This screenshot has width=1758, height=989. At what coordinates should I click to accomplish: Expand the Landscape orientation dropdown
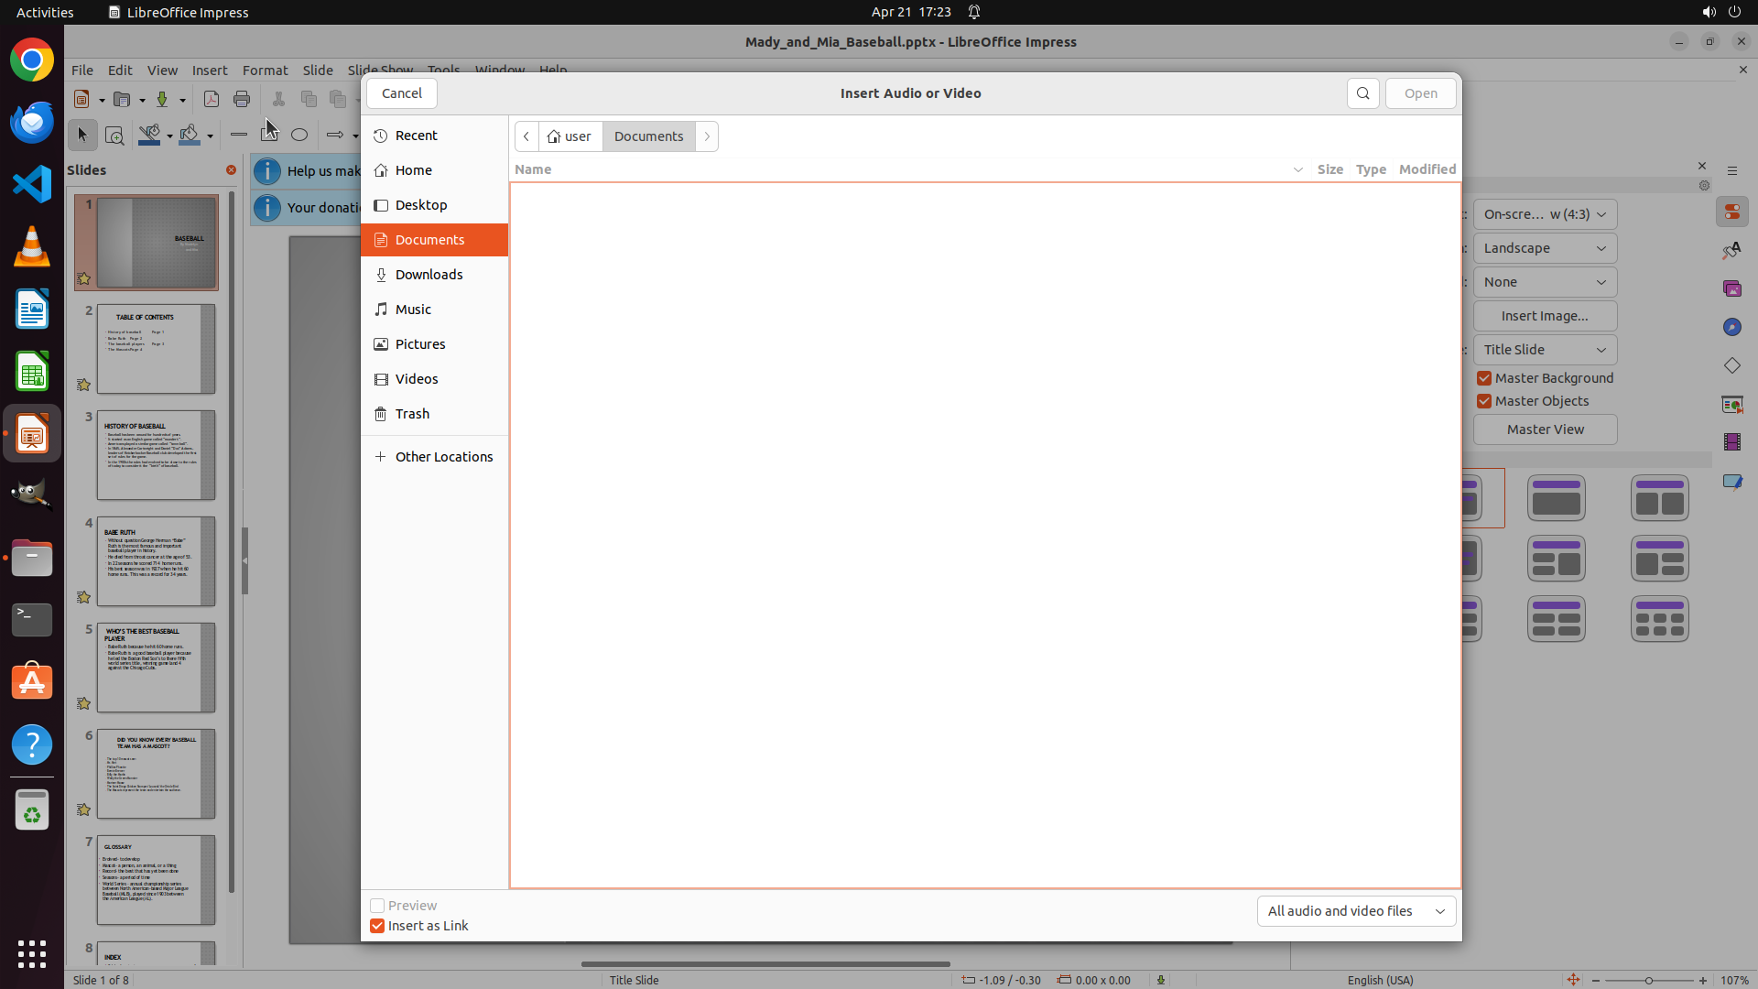1545,248
